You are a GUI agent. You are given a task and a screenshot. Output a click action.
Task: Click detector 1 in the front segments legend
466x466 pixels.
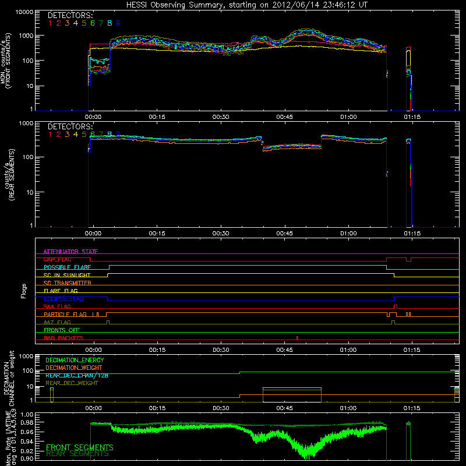click(x=50, y=23)
